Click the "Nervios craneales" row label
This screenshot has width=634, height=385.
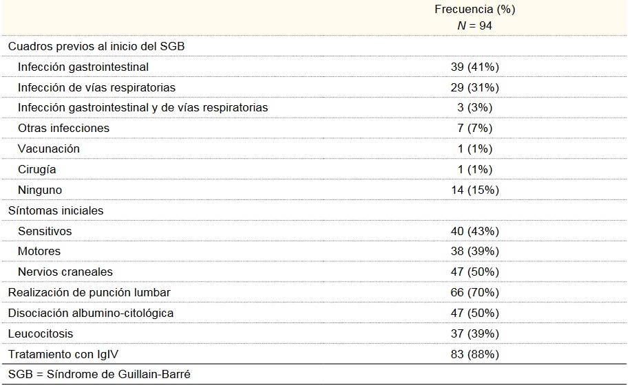click(x=65, y=272)
